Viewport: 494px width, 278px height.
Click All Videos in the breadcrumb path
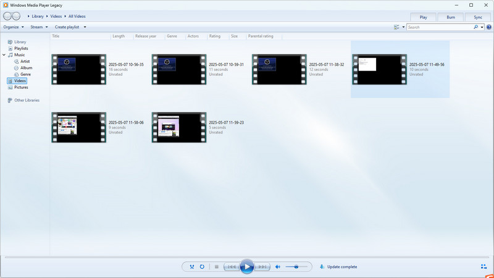tap(77, 17)
